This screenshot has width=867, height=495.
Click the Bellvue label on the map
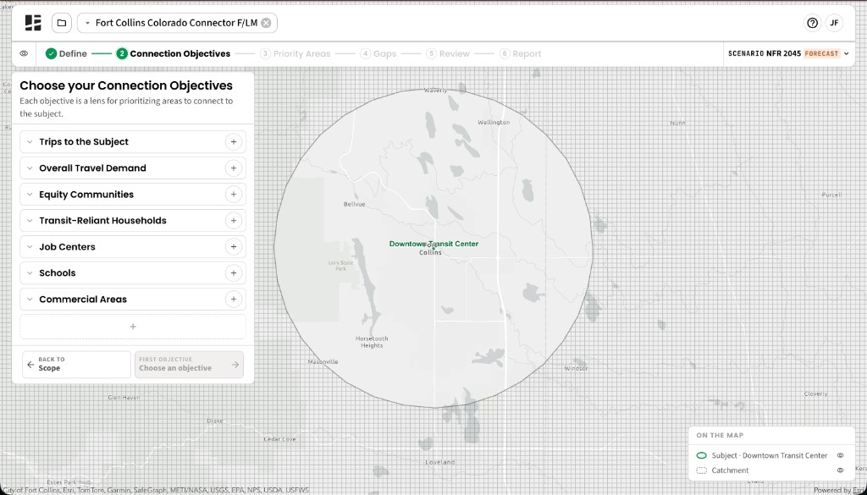click(x=355, y=205)
